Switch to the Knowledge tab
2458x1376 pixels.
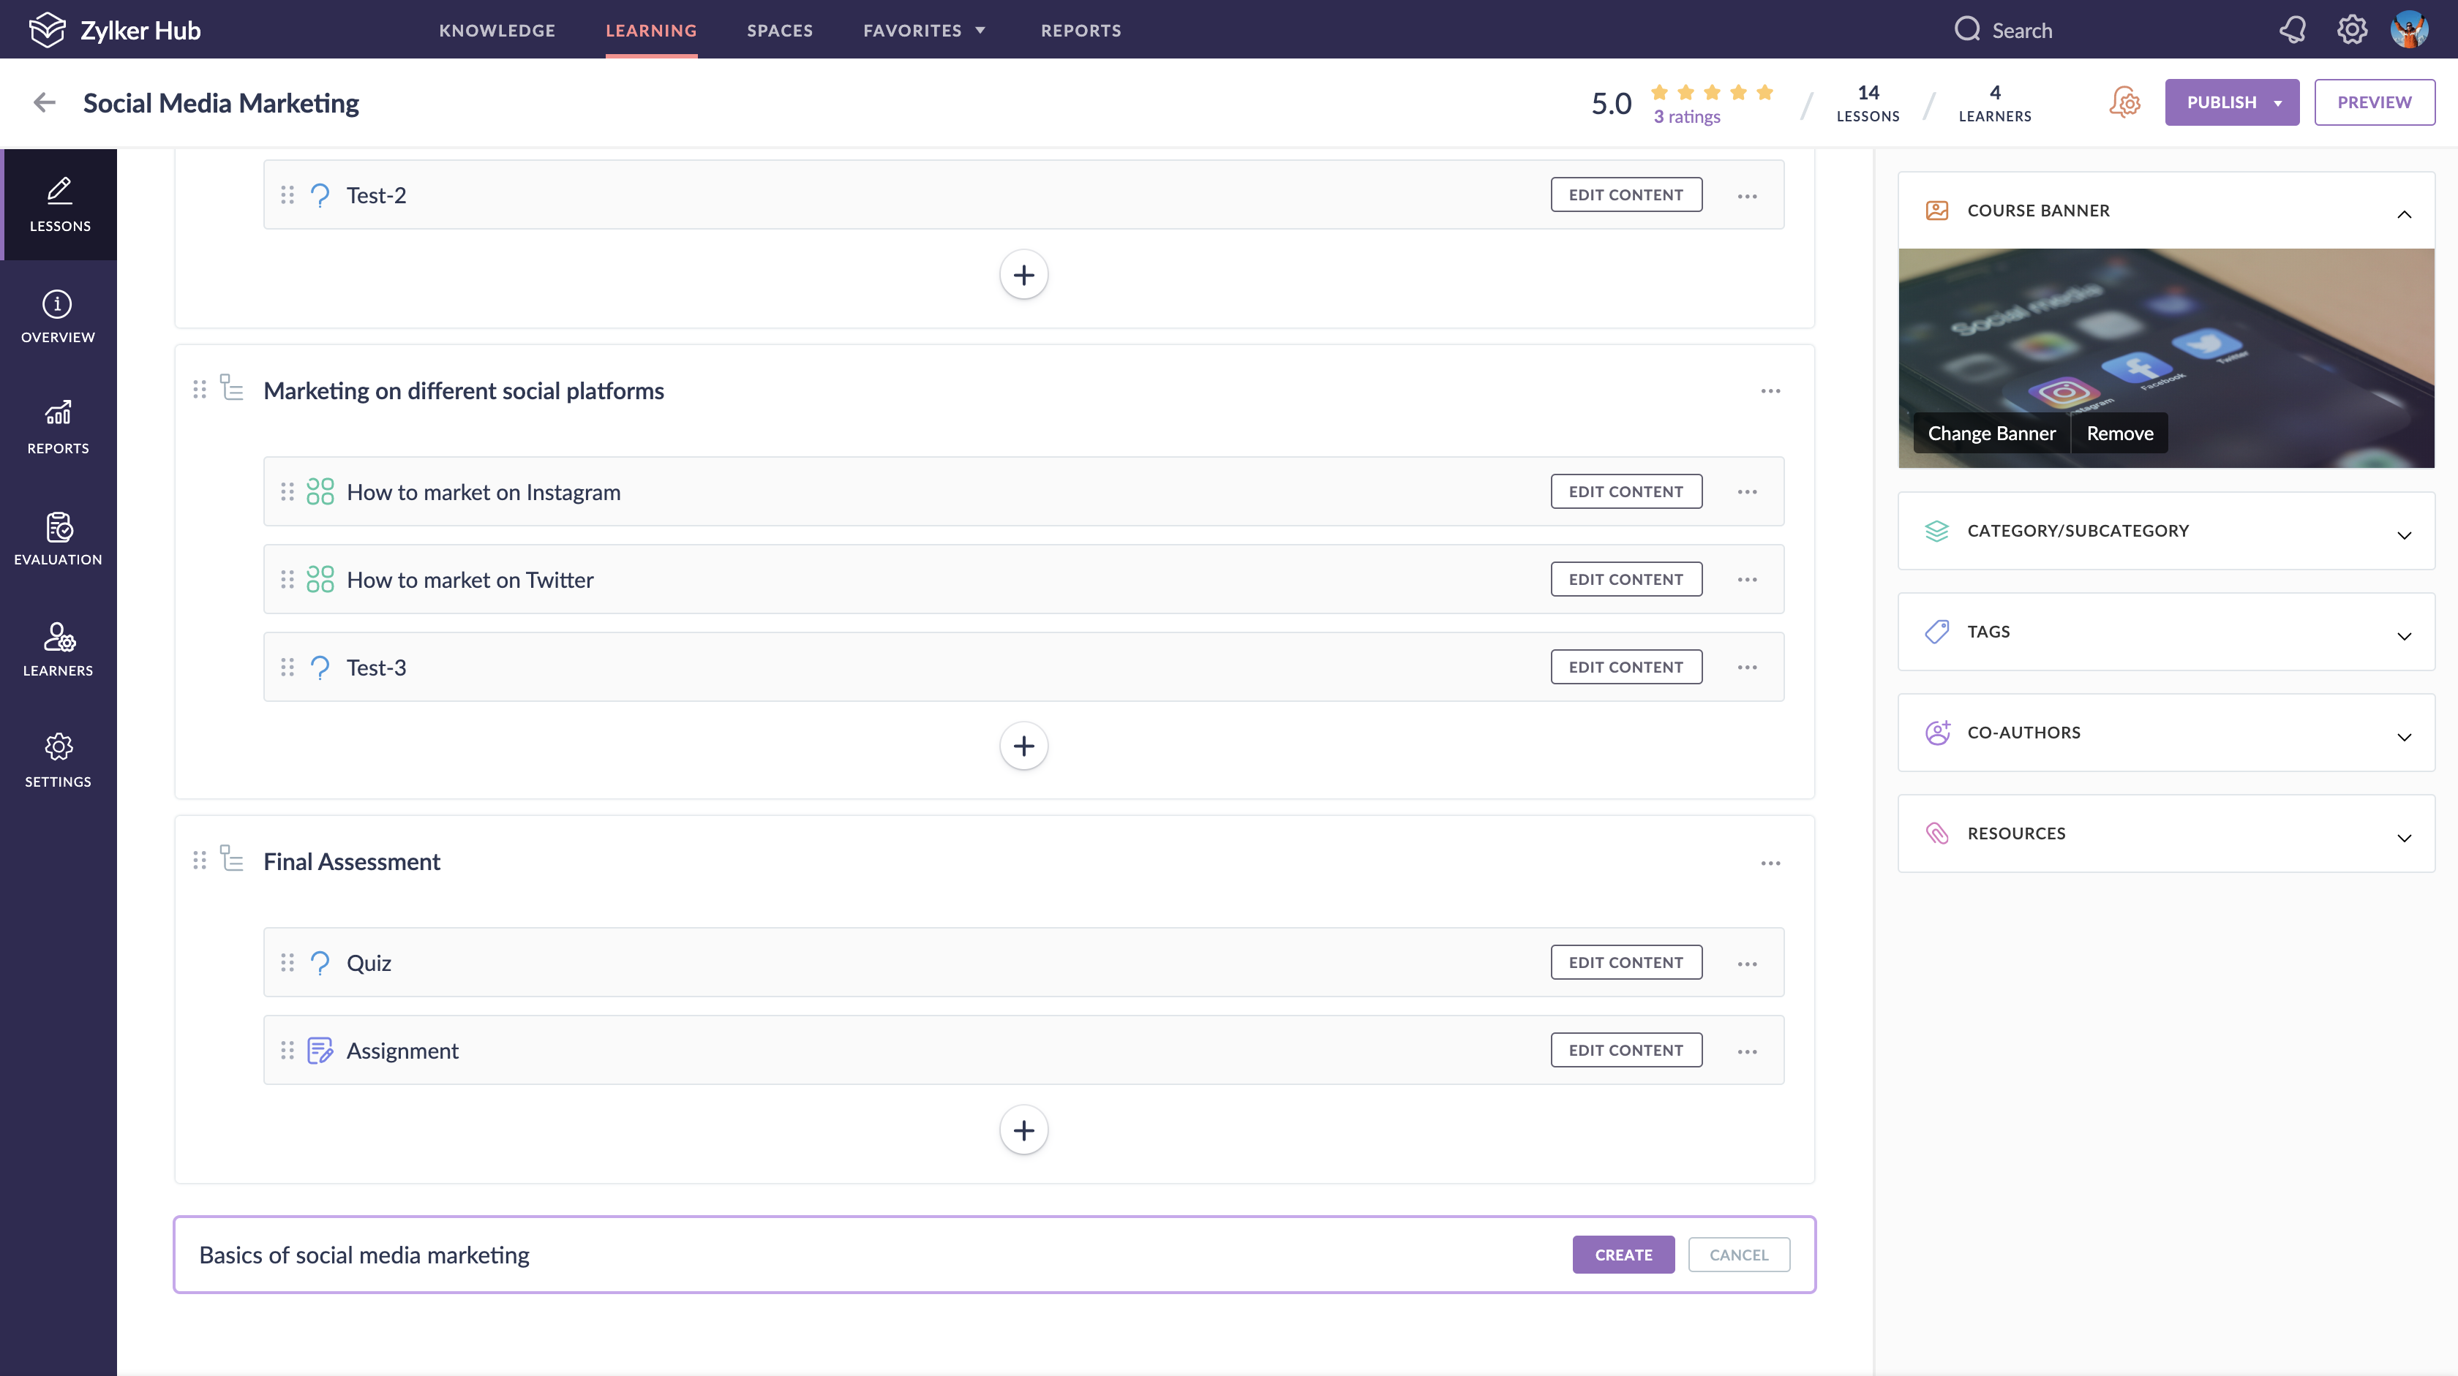[x=496, y=31]
